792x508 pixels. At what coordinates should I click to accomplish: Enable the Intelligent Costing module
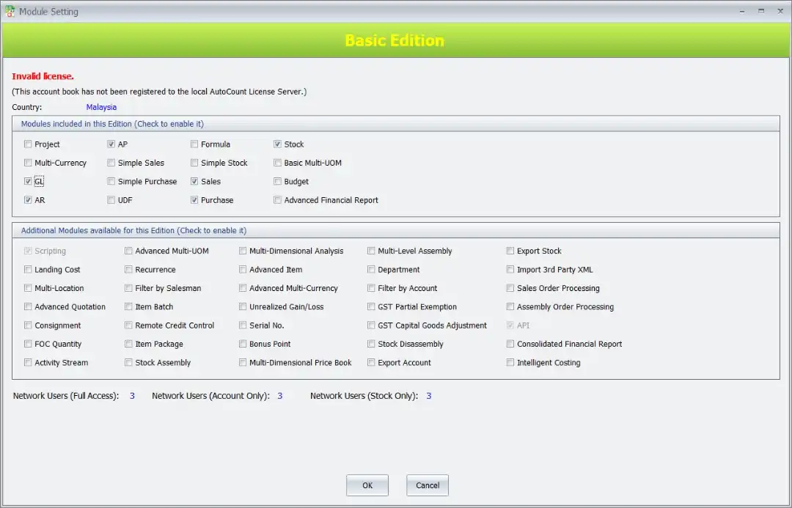pos(510,361)
